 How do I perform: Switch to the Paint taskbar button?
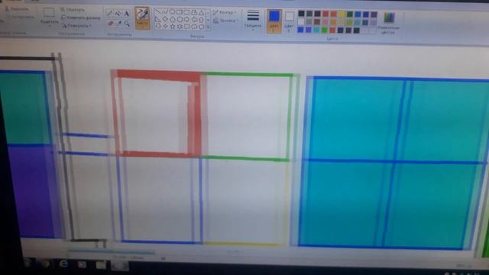[119, 265]
